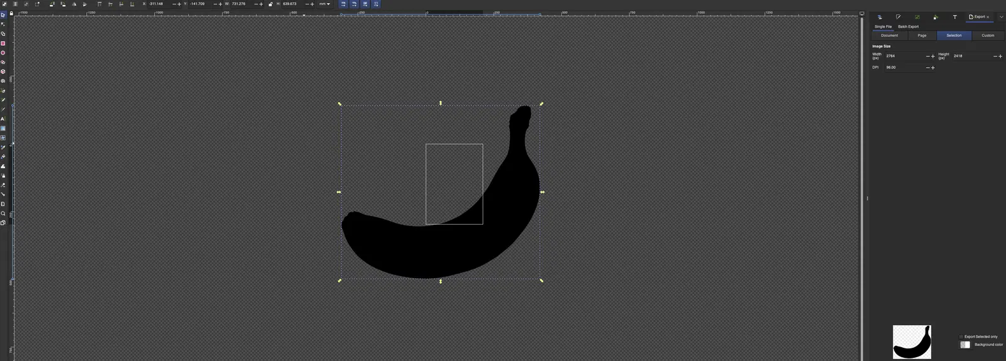Choose Document export area

coord(889,36)
